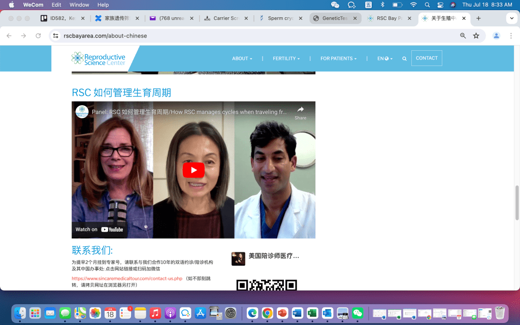
Task: Open the EN language selector dropdown
Action: coord(385,58)
